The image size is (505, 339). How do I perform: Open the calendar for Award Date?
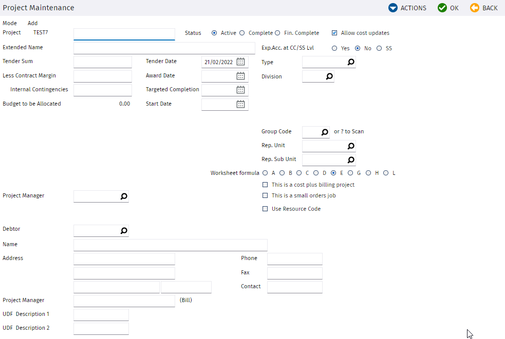point(240,76)
